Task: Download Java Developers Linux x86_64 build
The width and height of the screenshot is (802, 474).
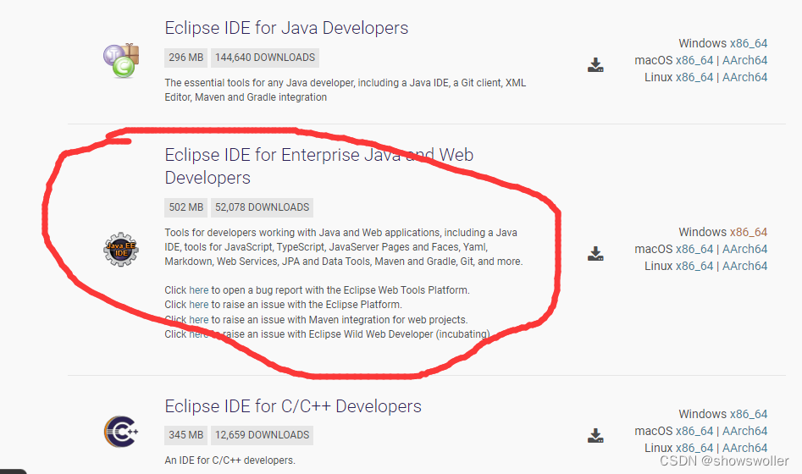Action: (694, 77)
